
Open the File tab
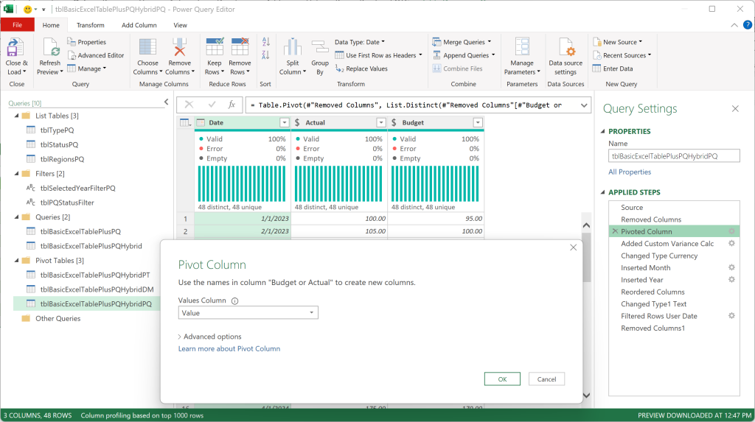point(18,25)
